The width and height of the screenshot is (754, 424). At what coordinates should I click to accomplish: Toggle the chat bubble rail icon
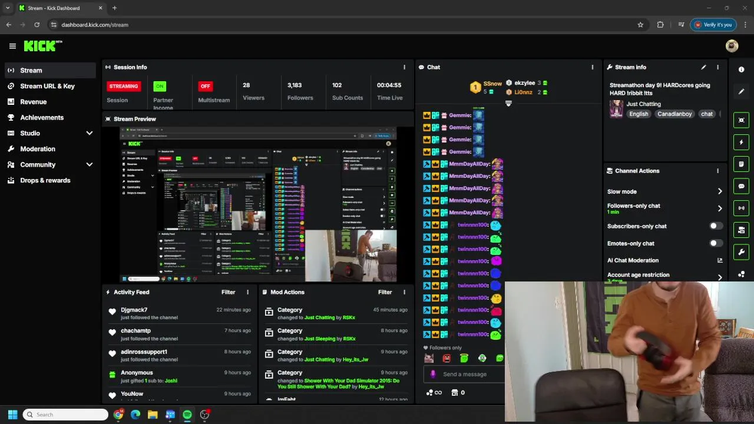[x=741, y=186]
